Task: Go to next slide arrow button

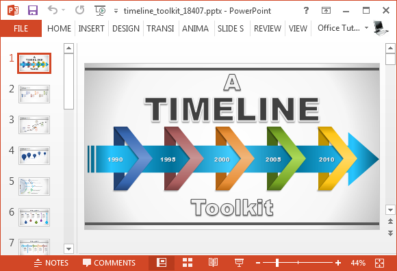Action: point(390,233)
